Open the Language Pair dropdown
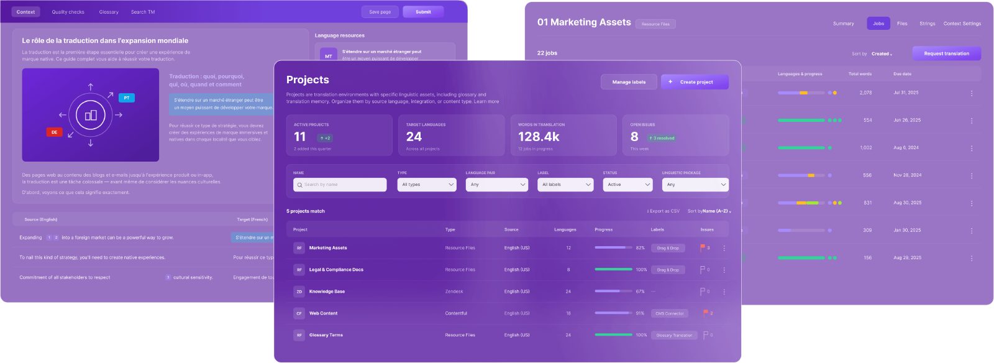 click(x=496, y=185)
